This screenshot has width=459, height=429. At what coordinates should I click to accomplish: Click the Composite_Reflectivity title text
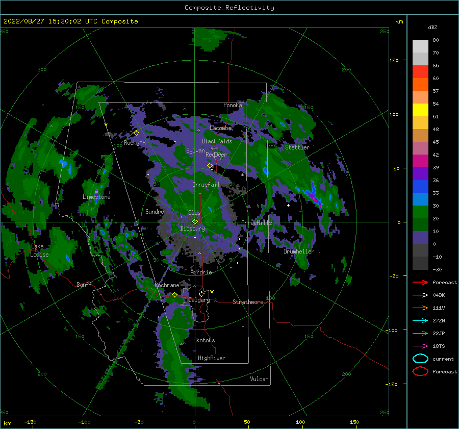click(x=229, y=8)
